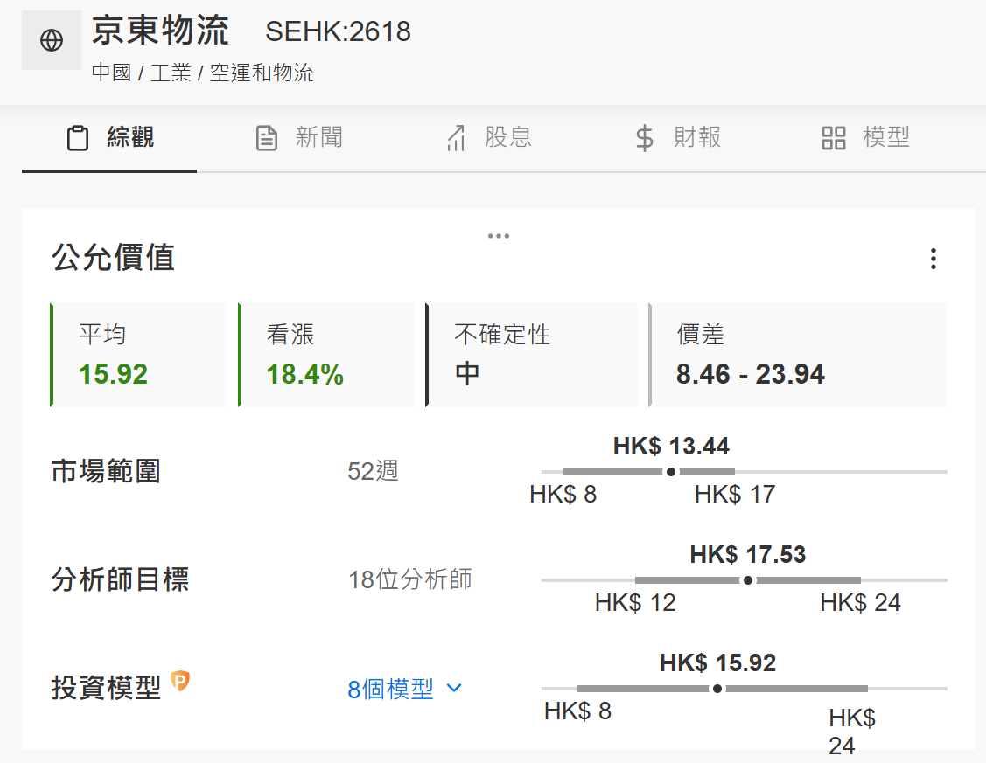Click the 中國 breadcrumb link

tap(111, 73)
